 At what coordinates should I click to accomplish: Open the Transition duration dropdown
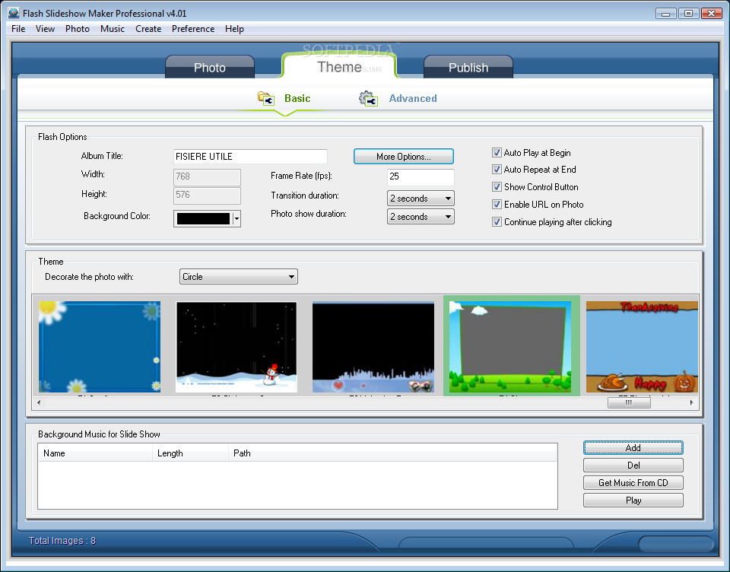[x=421, y=199]
